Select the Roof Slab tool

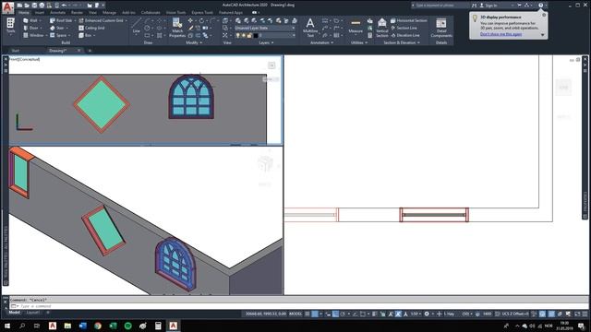pos(60,20)
